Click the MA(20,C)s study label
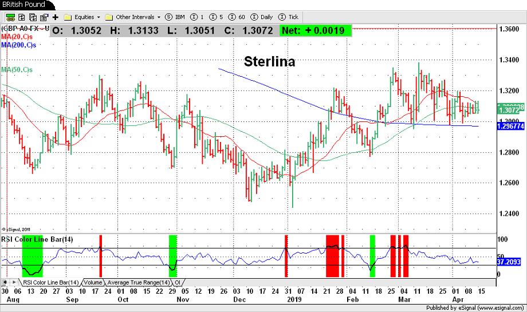Viewport: 527px width, 312px height. 17,37
